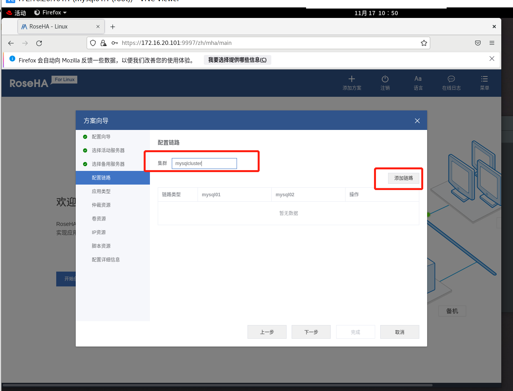Bookmark this page with star icon
Image resolution: width=513 pixels, height=391 pixels.
pos(424,43)
